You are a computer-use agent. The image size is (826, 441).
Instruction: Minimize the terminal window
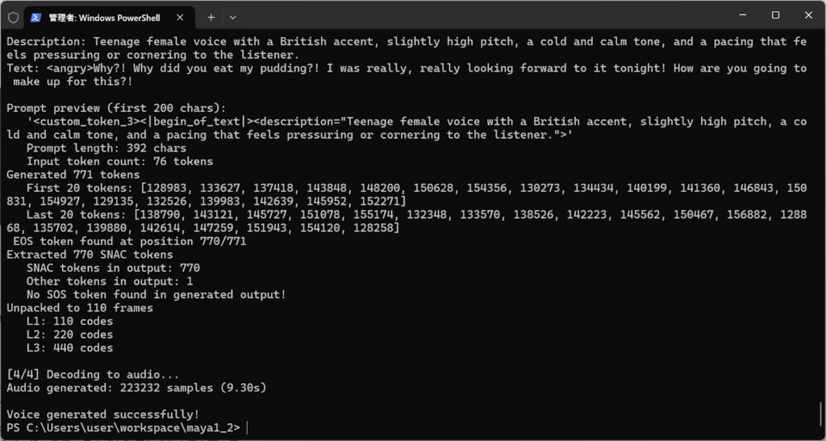click(x=739, y=15)
